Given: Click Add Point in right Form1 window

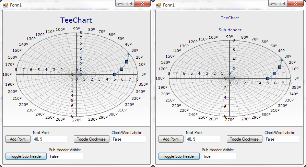Looking at the screenshot, I should click(x=171, y=139).
